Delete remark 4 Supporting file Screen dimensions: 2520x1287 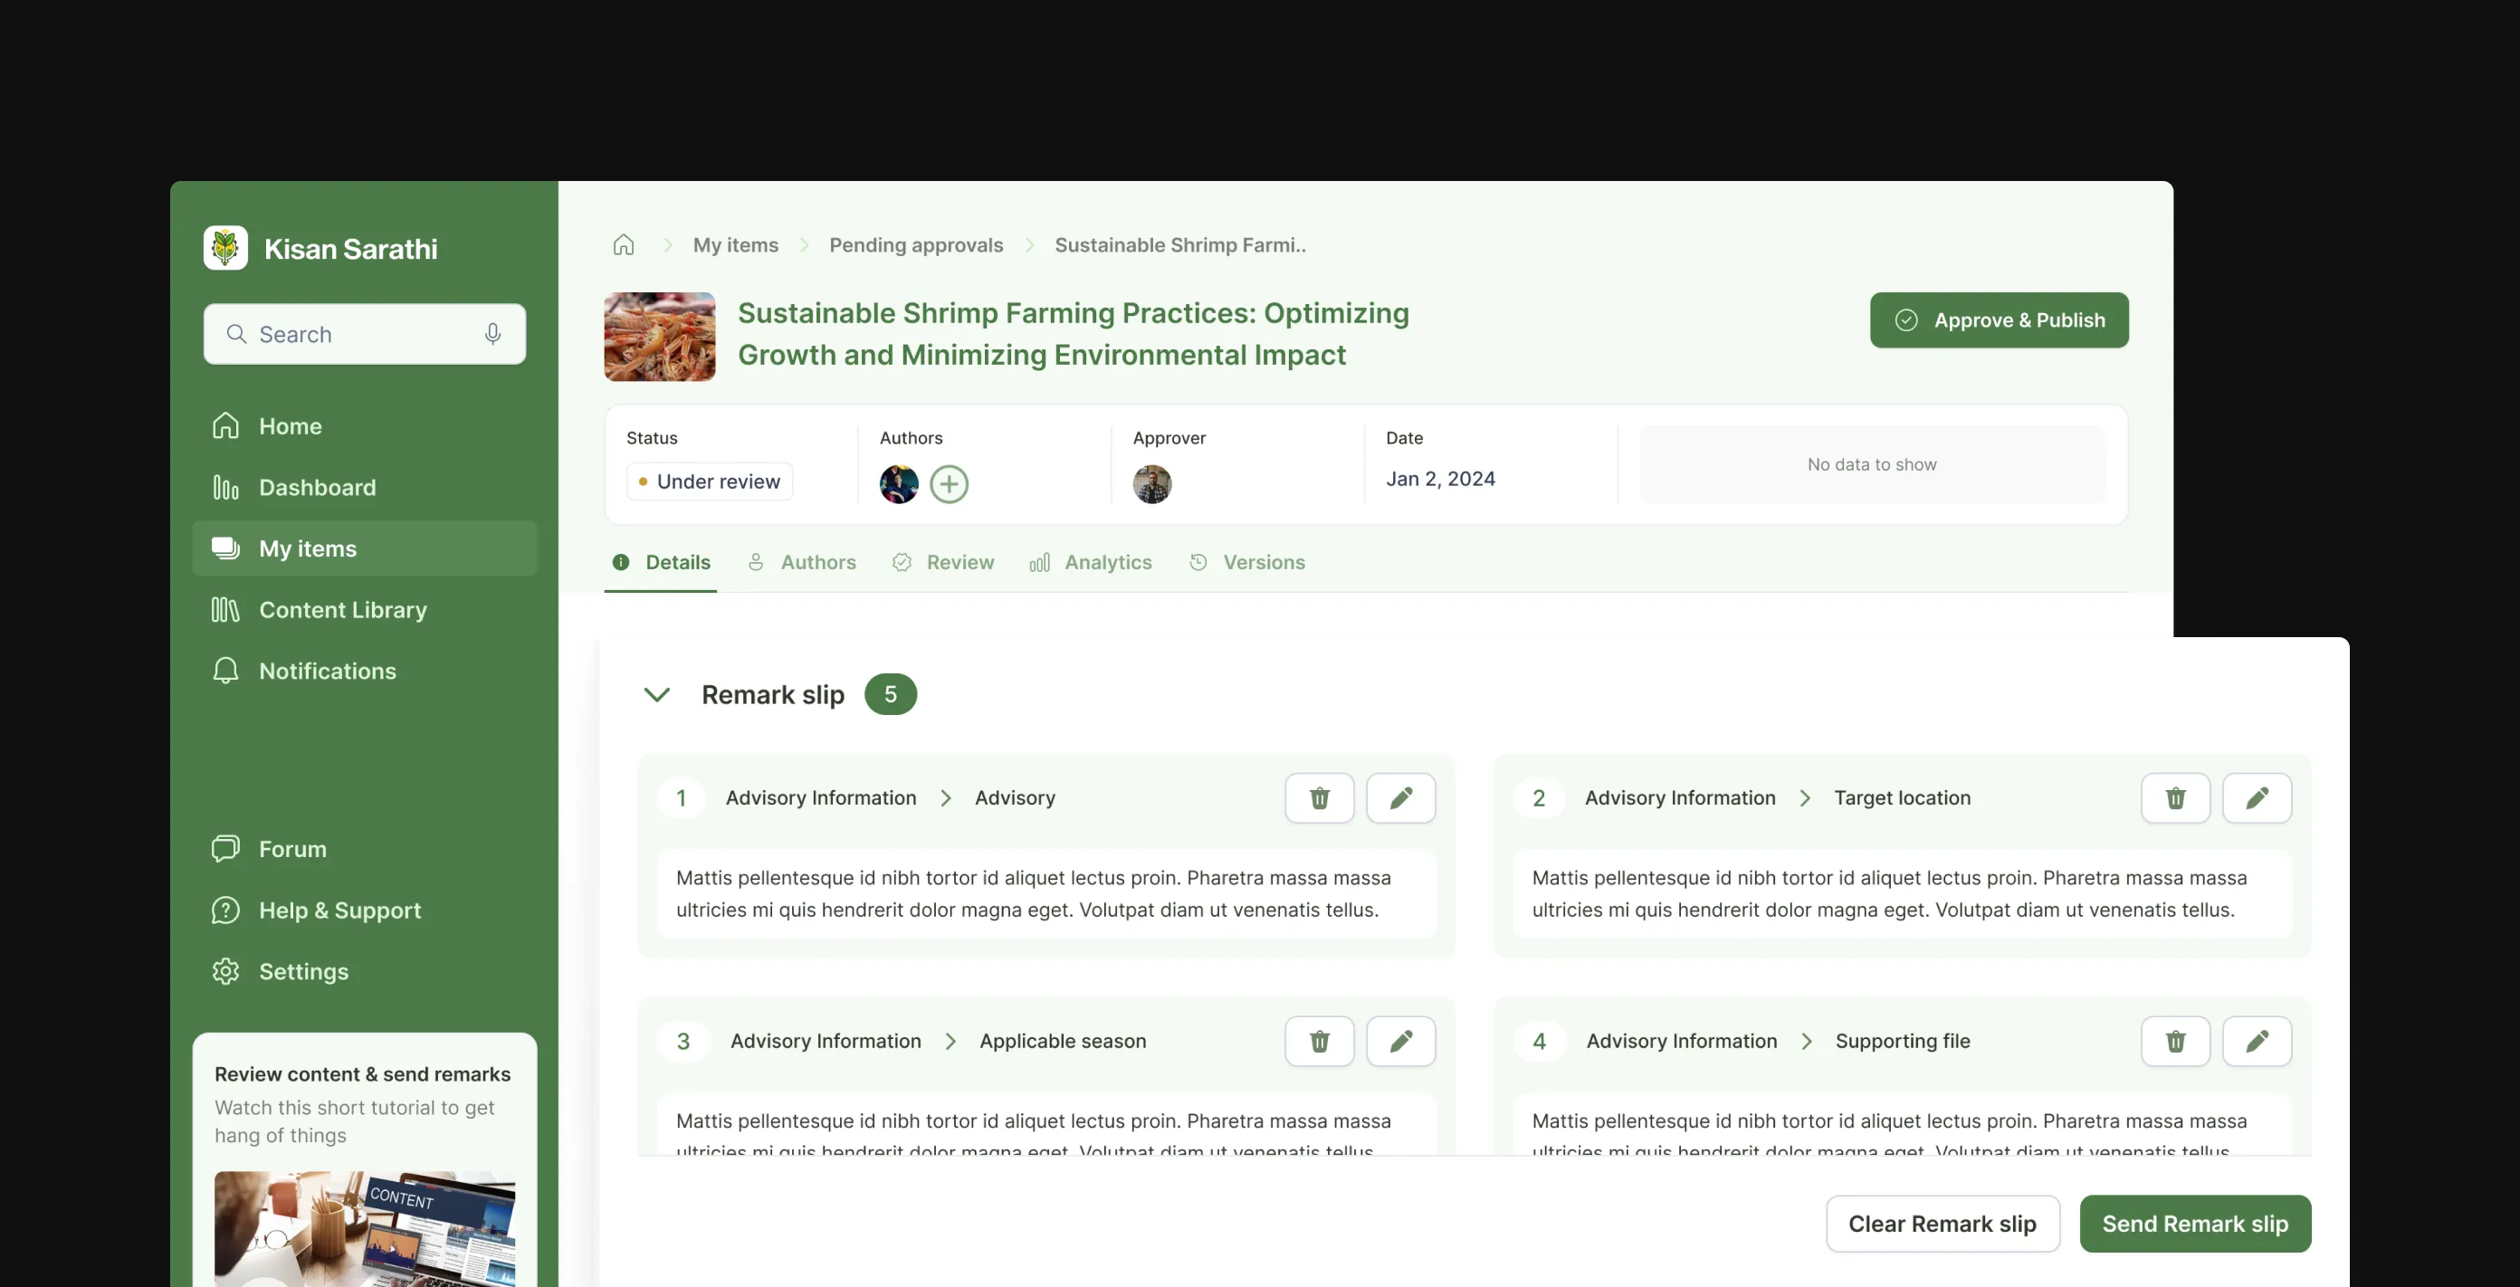click(x=2174, y=1041)
